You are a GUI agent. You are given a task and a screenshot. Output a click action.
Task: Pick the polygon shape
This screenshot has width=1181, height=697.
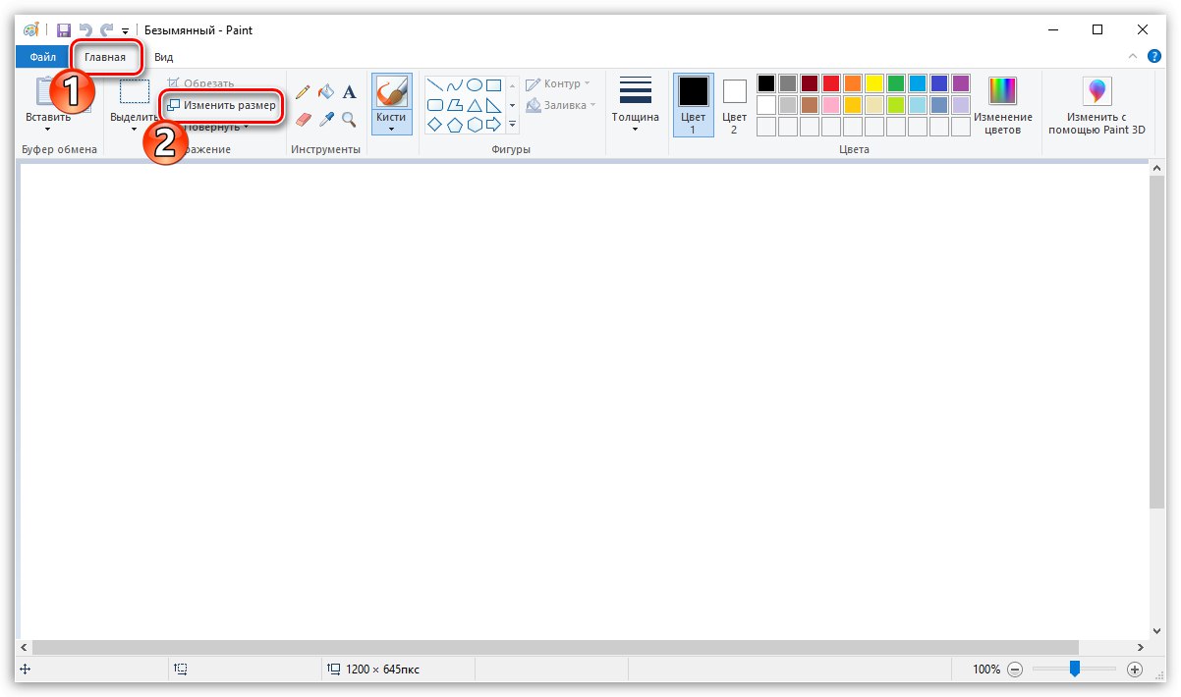click(x=455, y=105)
